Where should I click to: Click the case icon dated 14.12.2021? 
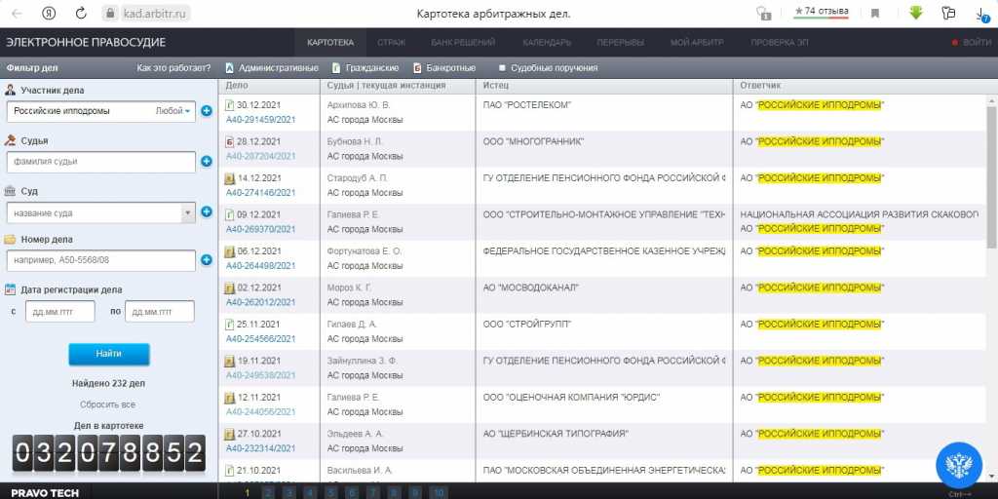click(x=230, y=178)
